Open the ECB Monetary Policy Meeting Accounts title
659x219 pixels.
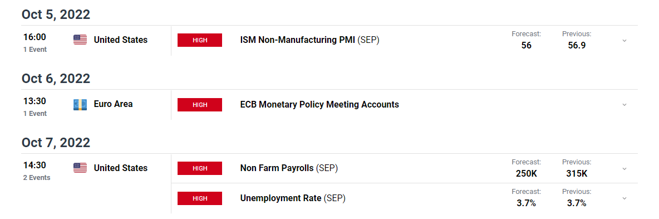point(319,104)
